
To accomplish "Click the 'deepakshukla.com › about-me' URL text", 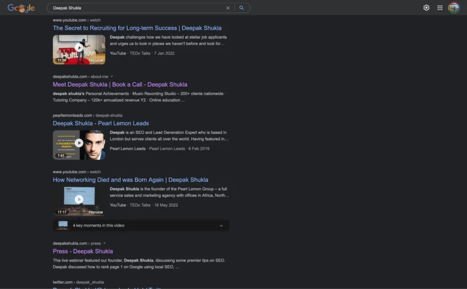I will 80,77.
